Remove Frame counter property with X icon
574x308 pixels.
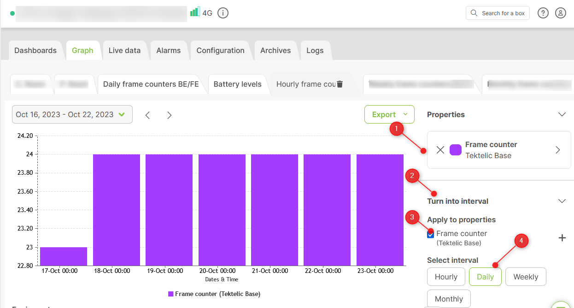click(x=440, y=150)
